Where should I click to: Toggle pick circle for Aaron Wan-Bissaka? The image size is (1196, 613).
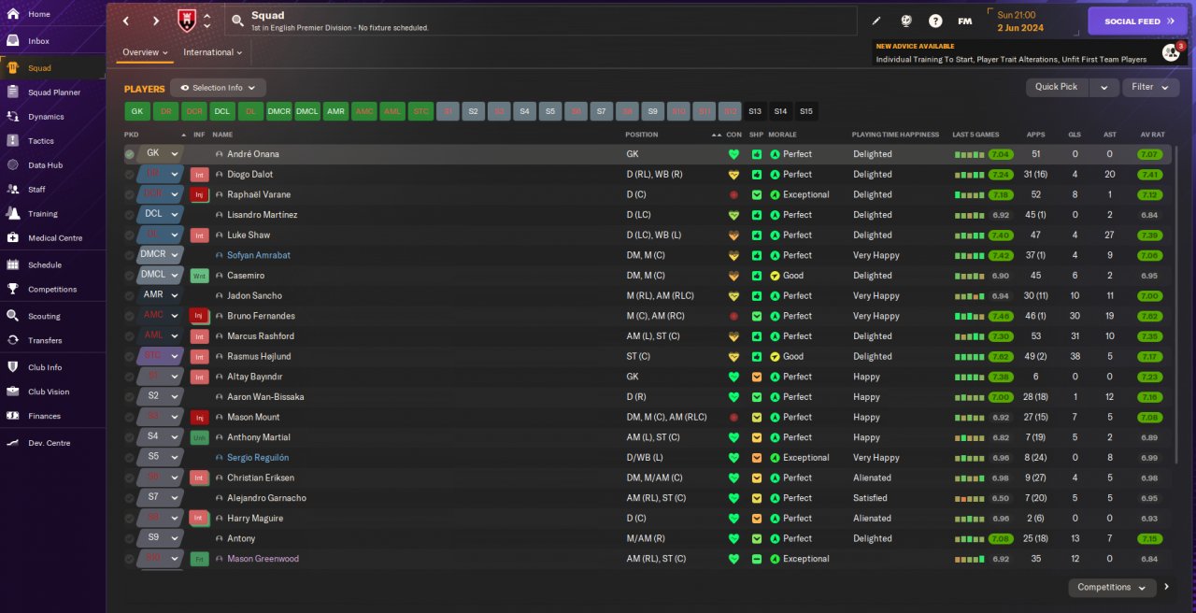[x=130, y=397]
